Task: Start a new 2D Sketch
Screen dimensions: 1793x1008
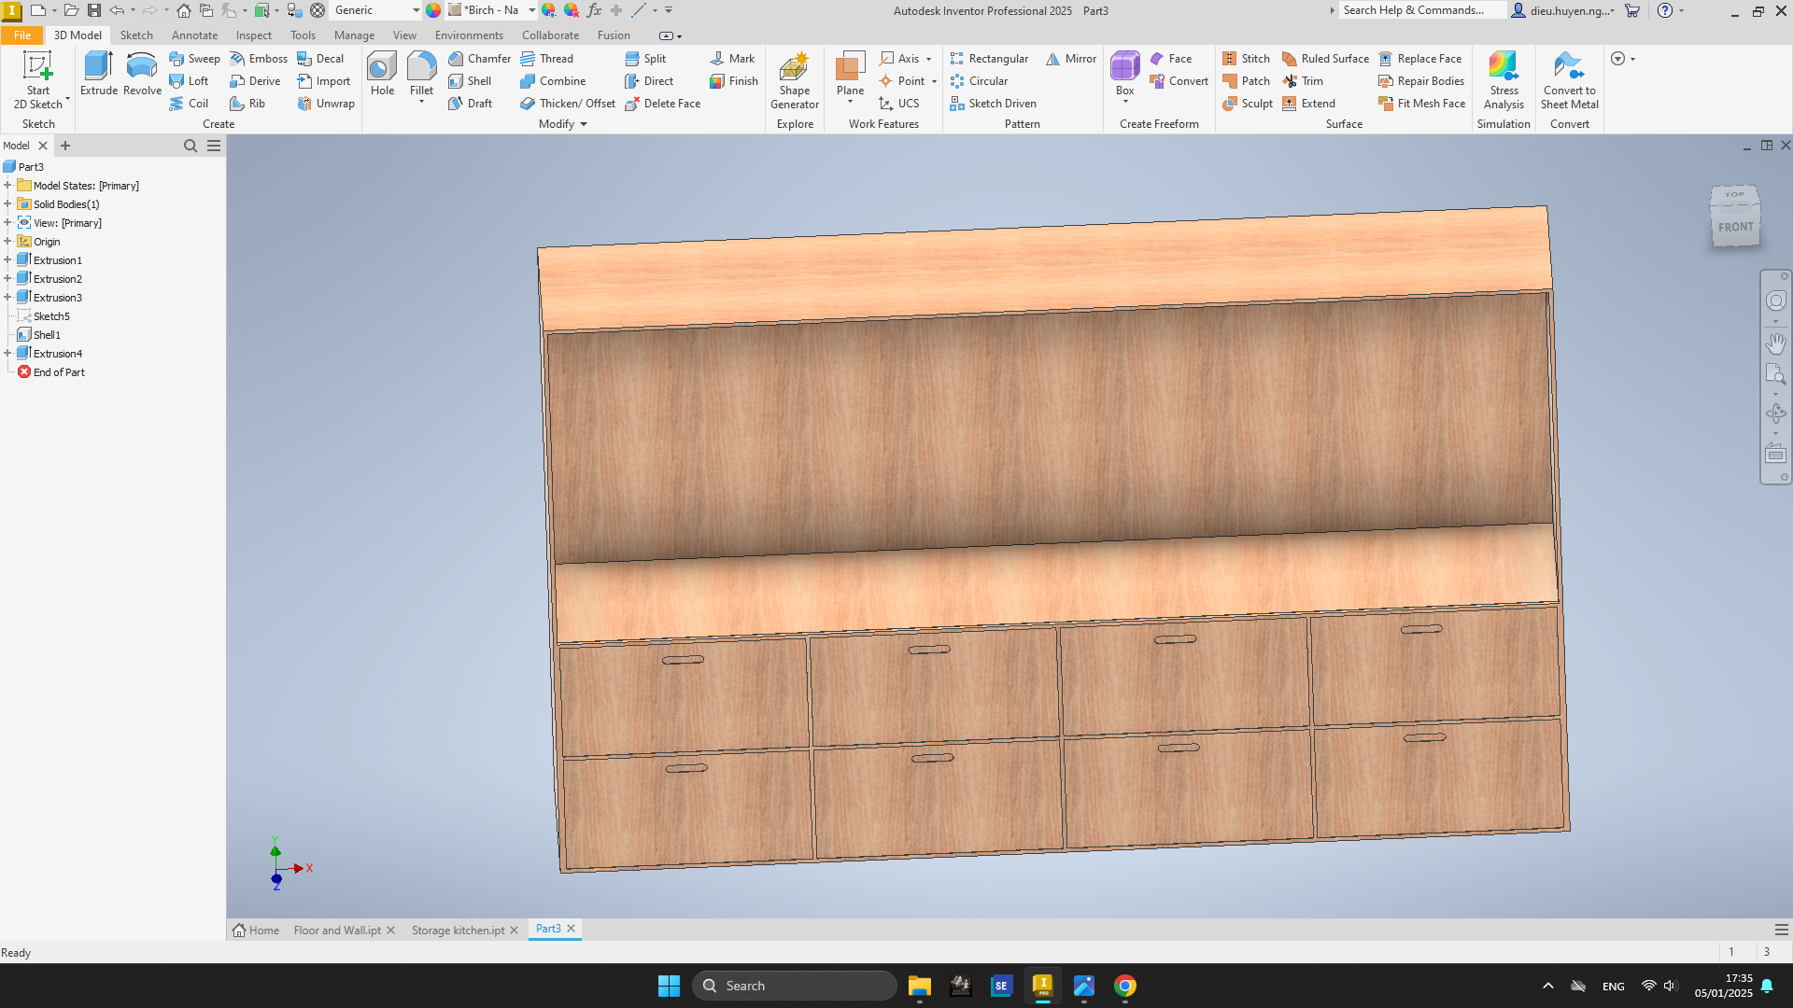Action: pyautogui.click(x=38, y=80)
